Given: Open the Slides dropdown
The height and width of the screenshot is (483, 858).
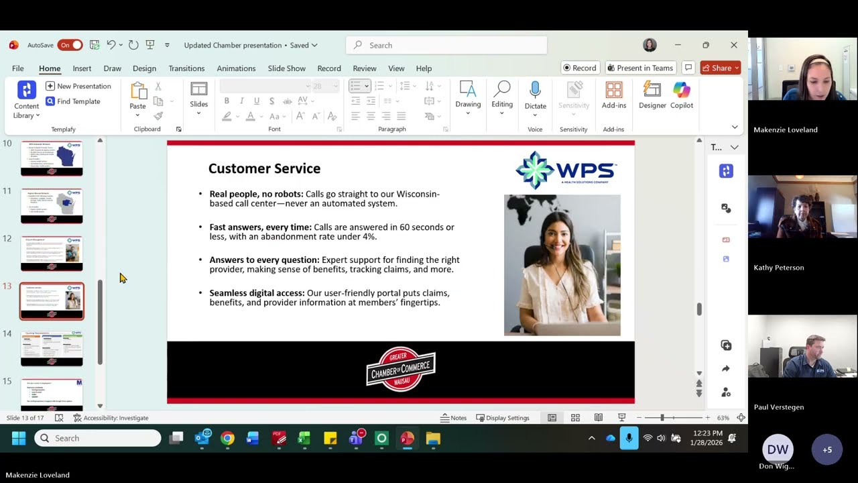Looking at the screenshot, I should (x=198, y=99).
